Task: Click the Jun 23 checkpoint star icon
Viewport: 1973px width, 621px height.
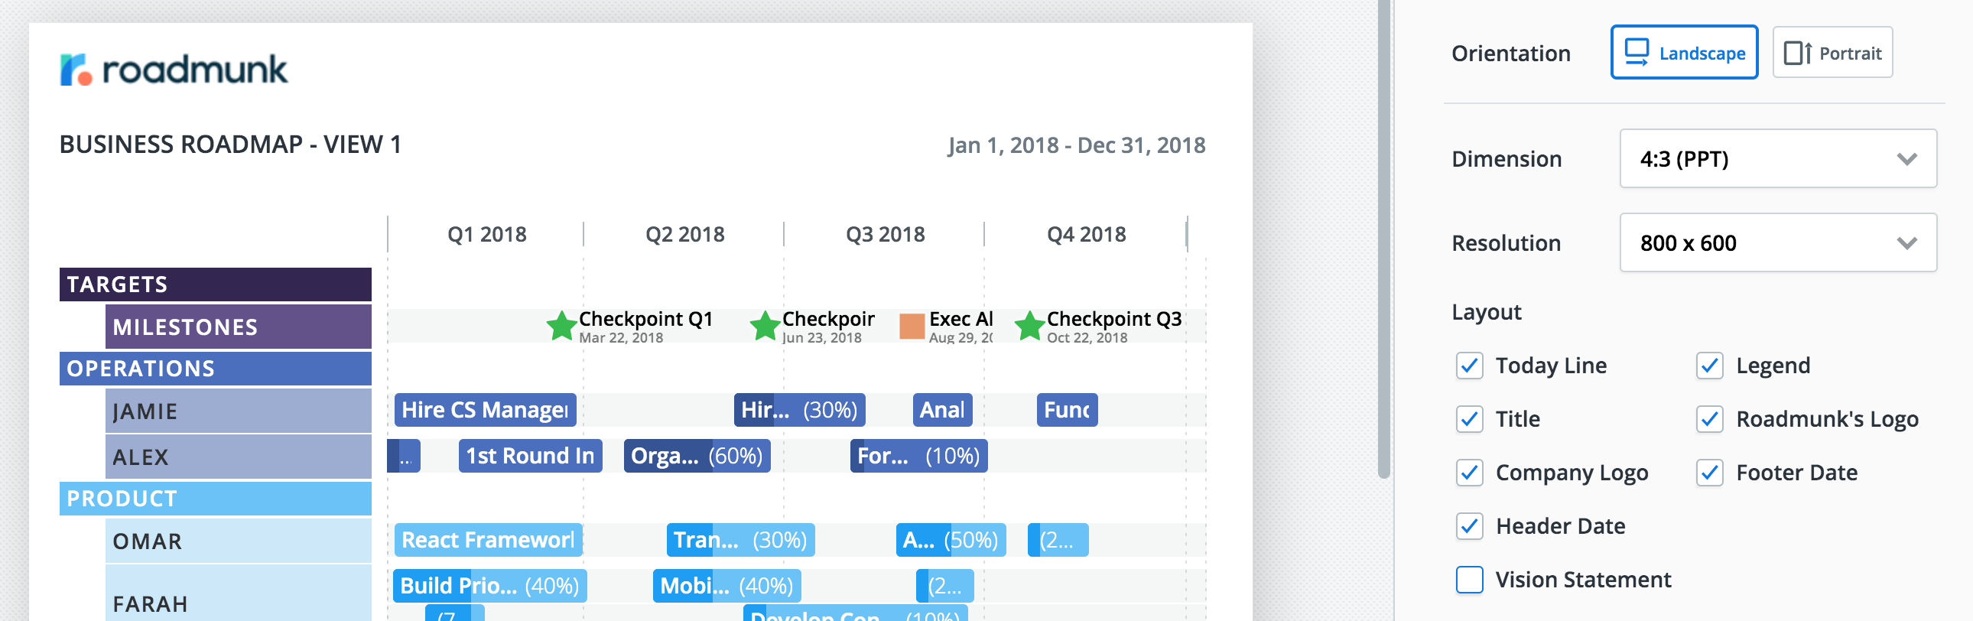Action: (x=765, y=327)
